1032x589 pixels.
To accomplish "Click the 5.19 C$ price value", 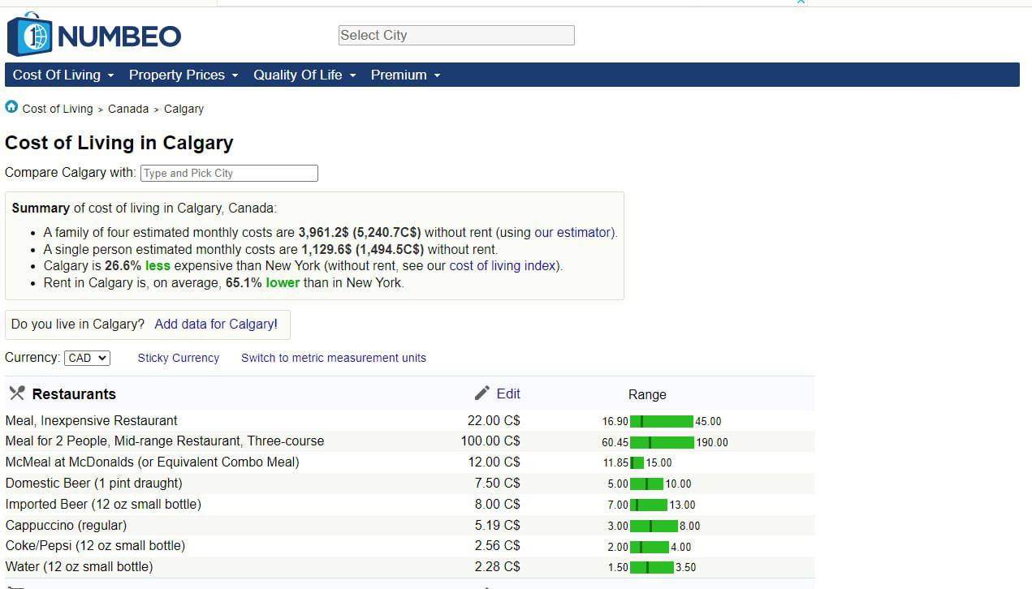I will click(497, 526).
